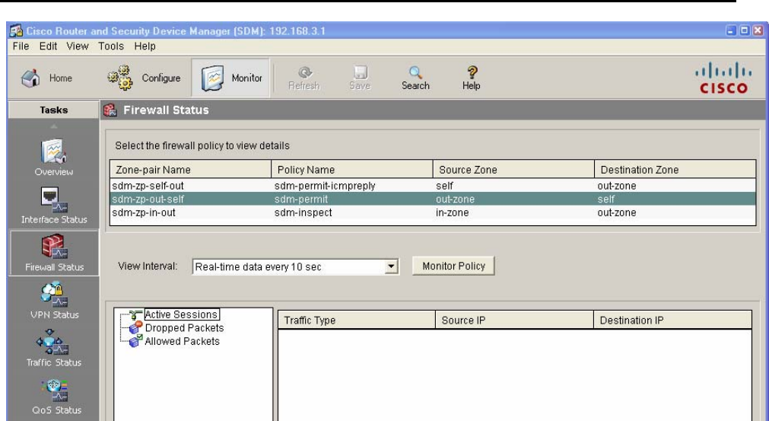Go to Home view
Image resolution: width=769 pixels, height=421 pixels.
47,78
